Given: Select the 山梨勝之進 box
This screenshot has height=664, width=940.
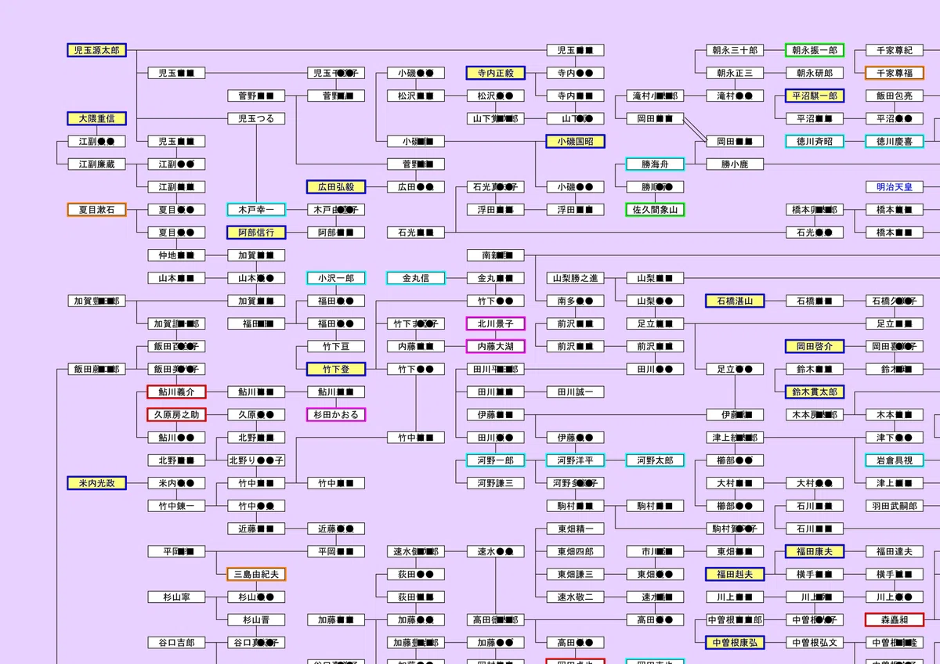Looking at the screenshot, I should pyautogui.click(x=576, y=278).
